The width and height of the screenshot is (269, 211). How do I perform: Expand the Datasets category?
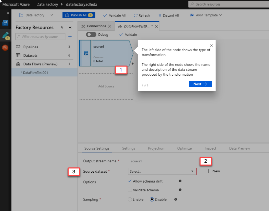point(44,55)
